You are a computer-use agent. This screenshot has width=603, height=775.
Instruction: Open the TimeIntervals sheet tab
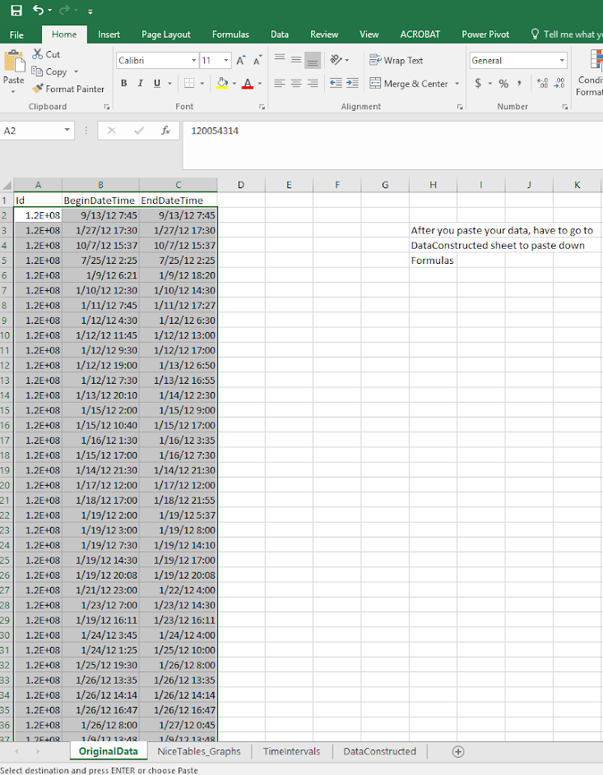click(x=291, y=751)
